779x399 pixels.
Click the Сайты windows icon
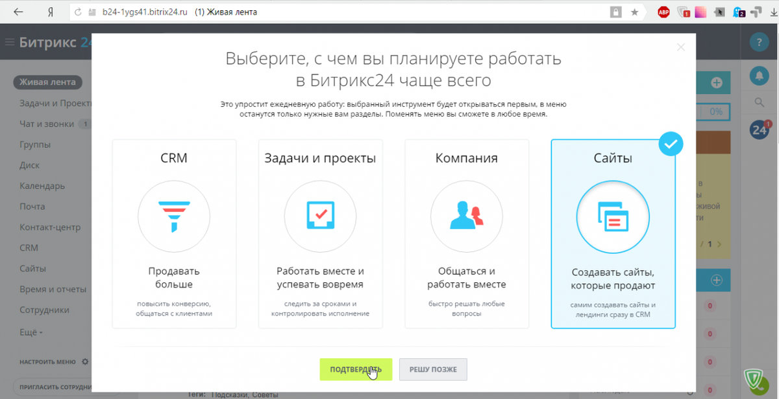[x=613, y=217]
